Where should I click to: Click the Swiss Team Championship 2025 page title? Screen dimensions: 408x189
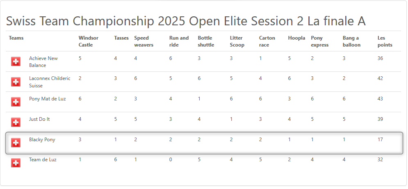pyautogui.click(x=186, y=21)
